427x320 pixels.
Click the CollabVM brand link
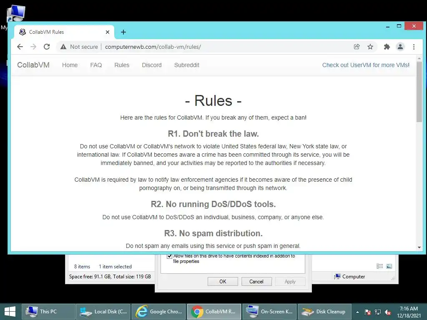(x=33, y=65)
